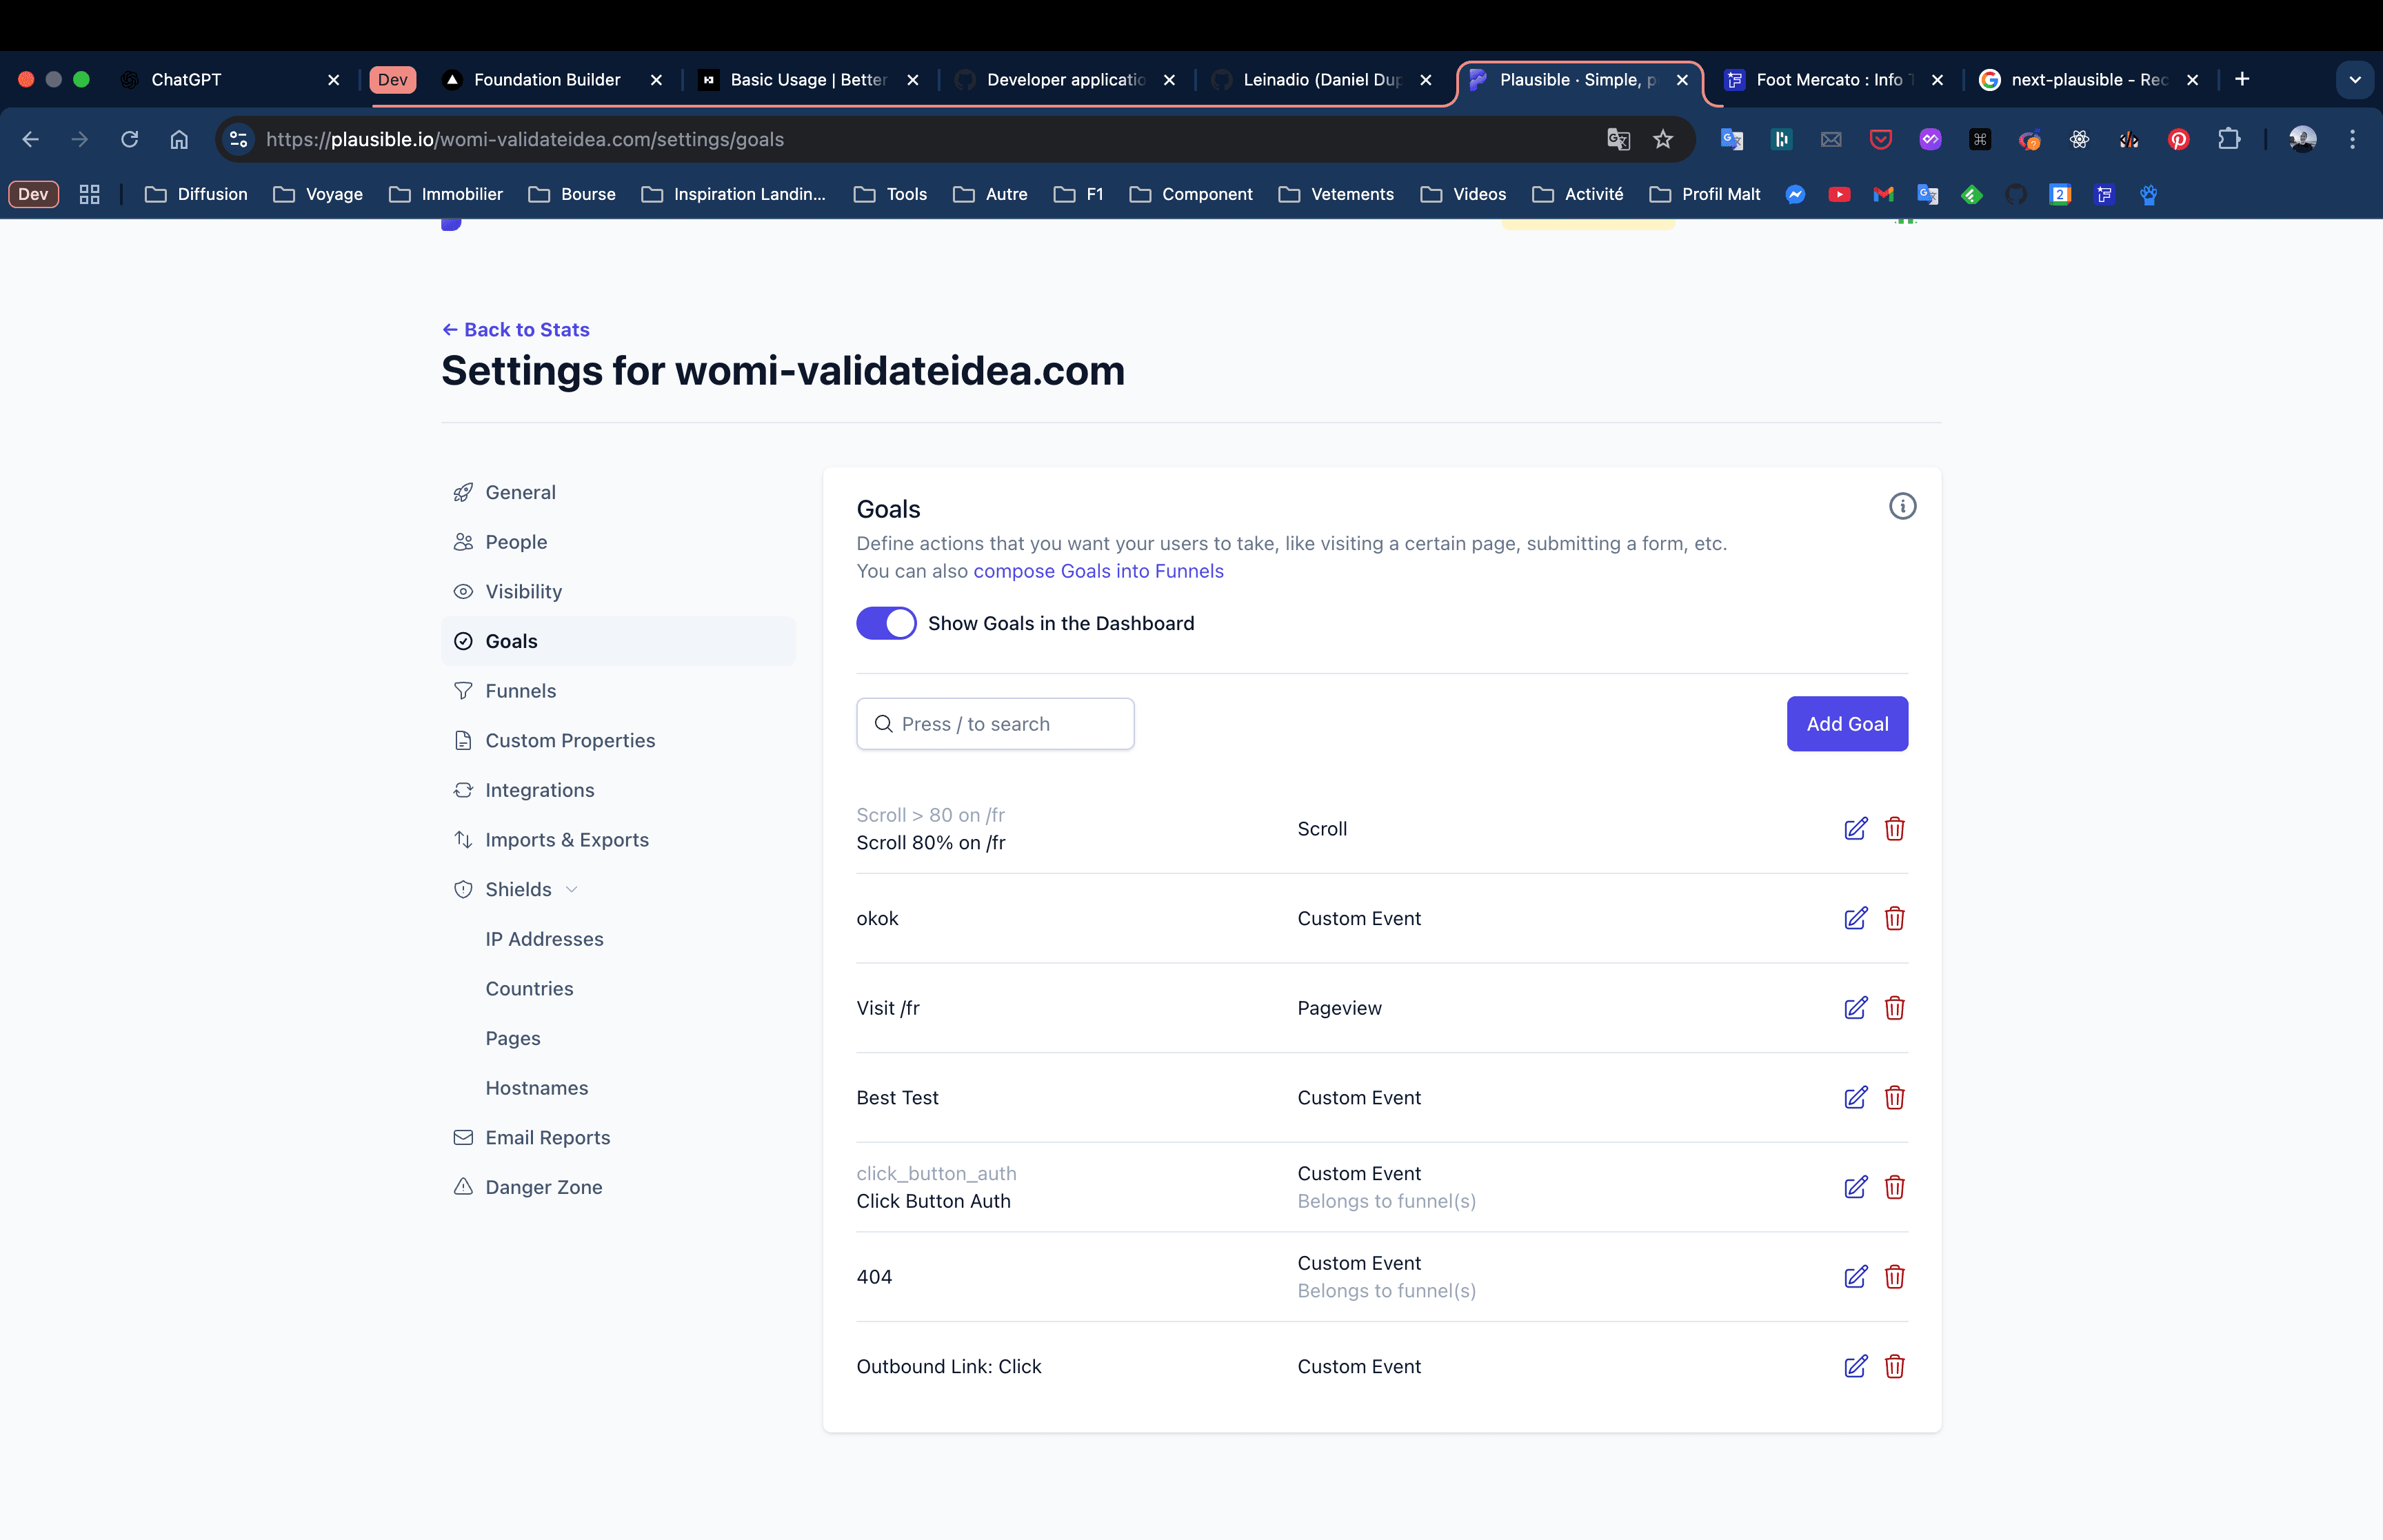
Task: Toggle Show Goals in the Dashboard
Action: click(x=886, y=623)
